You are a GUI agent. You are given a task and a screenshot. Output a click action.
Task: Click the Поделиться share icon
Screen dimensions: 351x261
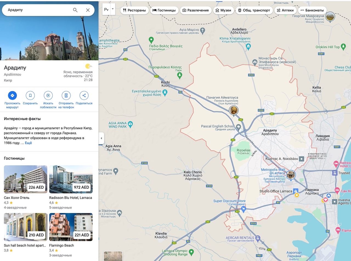tap(84, 95)
